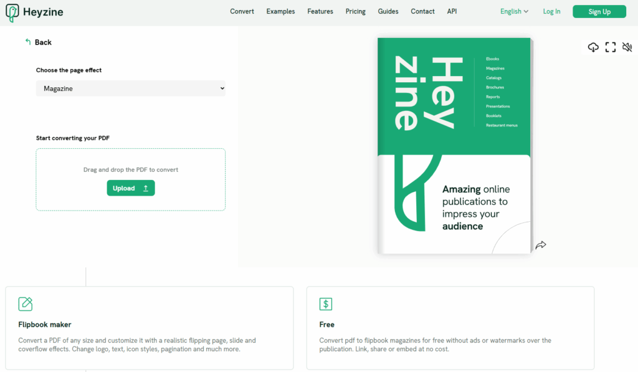Click the Heyzine flipbook cover thumbnail
The height and width of the screenshot is (372, 638).
click(x=454, y=146)
